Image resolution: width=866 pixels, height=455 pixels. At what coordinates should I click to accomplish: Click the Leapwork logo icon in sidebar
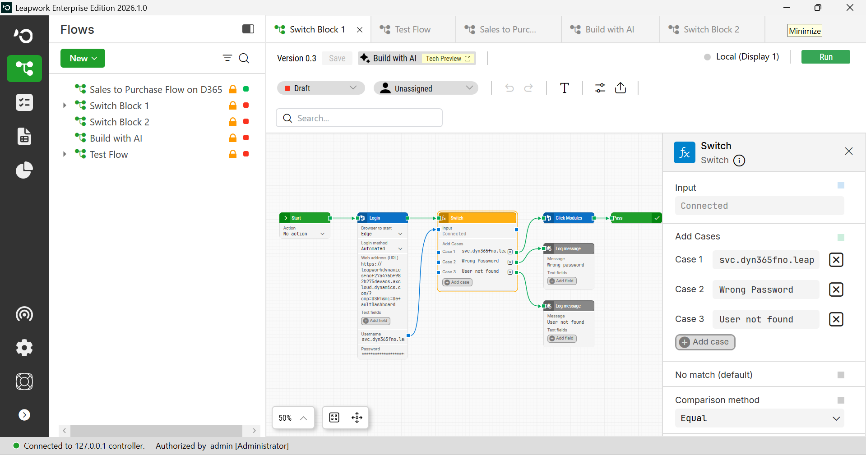click(24, 35)
